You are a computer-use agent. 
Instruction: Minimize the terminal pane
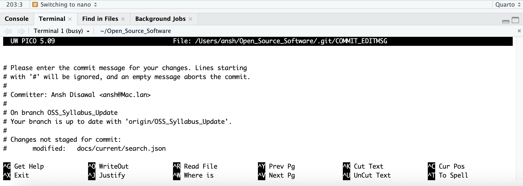[506, 21]
